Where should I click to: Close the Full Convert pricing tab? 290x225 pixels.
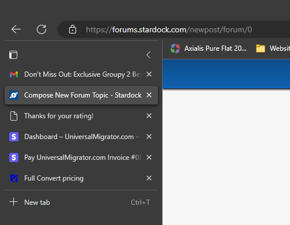point(149,178)
